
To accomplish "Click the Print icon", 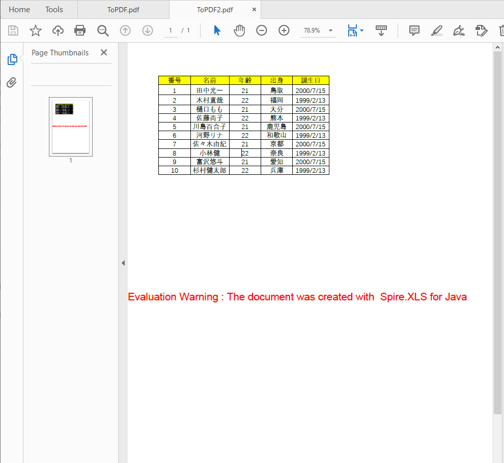I will point(80,30).
